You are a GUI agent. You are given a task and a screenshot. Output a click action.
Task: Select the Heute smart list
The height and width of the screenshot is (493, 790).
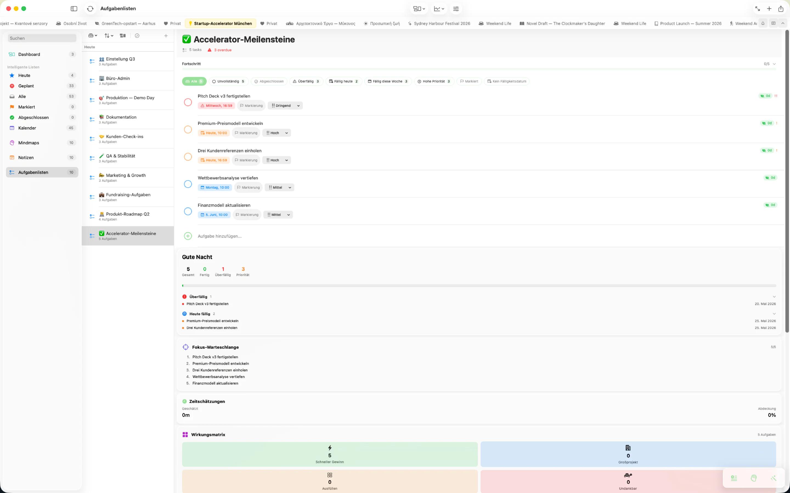tap(42, 75)
